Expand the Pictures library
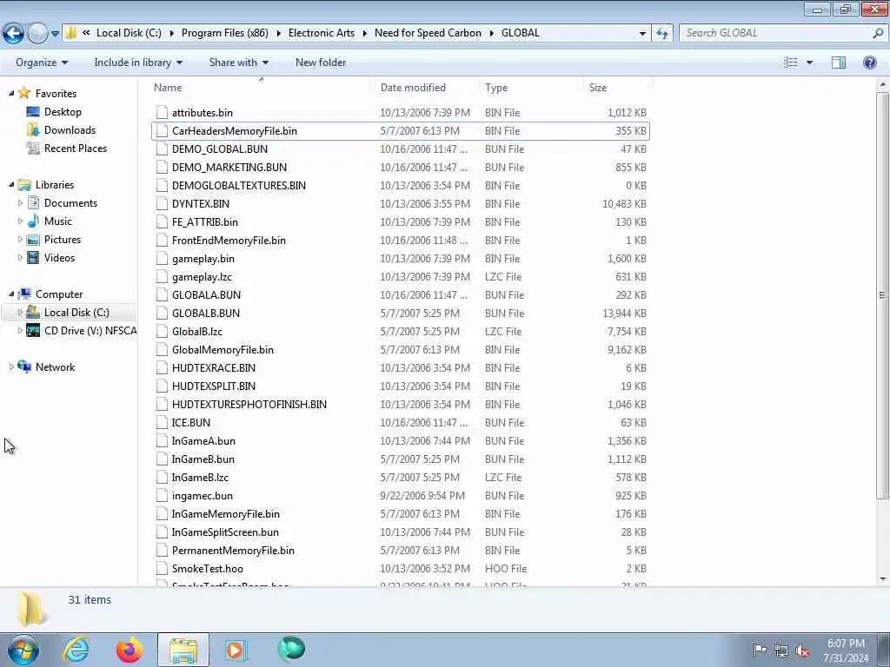Screen dimensions: 890x667 click(x=21, y=240)
